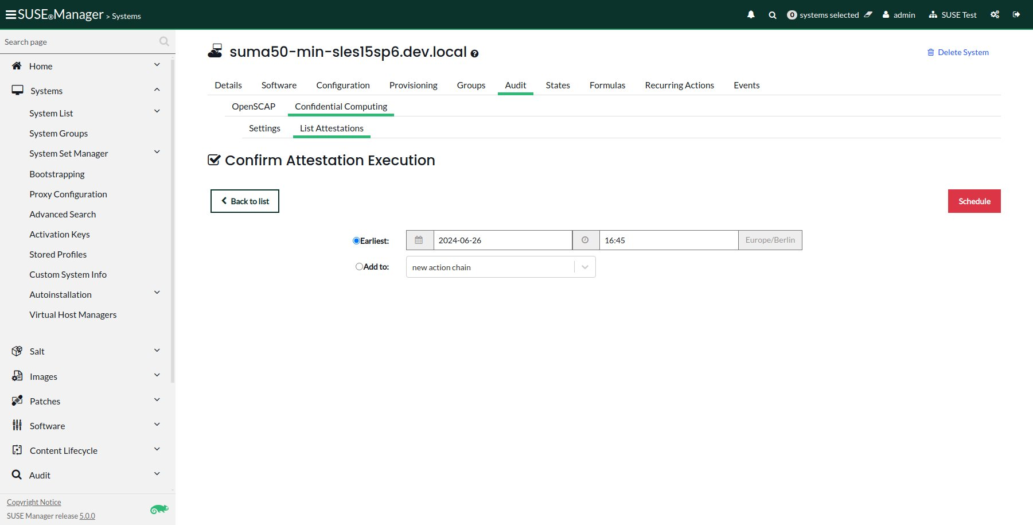Viewport: 1033px width, 525px height.
Task: Clear selected systems with eraser icon
Action: [x=868, y=15]
